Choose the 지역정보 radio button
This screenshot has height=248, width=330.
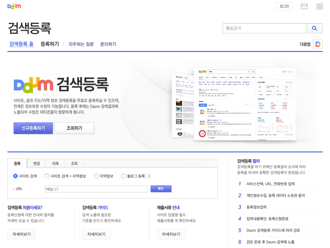point(96,176)
